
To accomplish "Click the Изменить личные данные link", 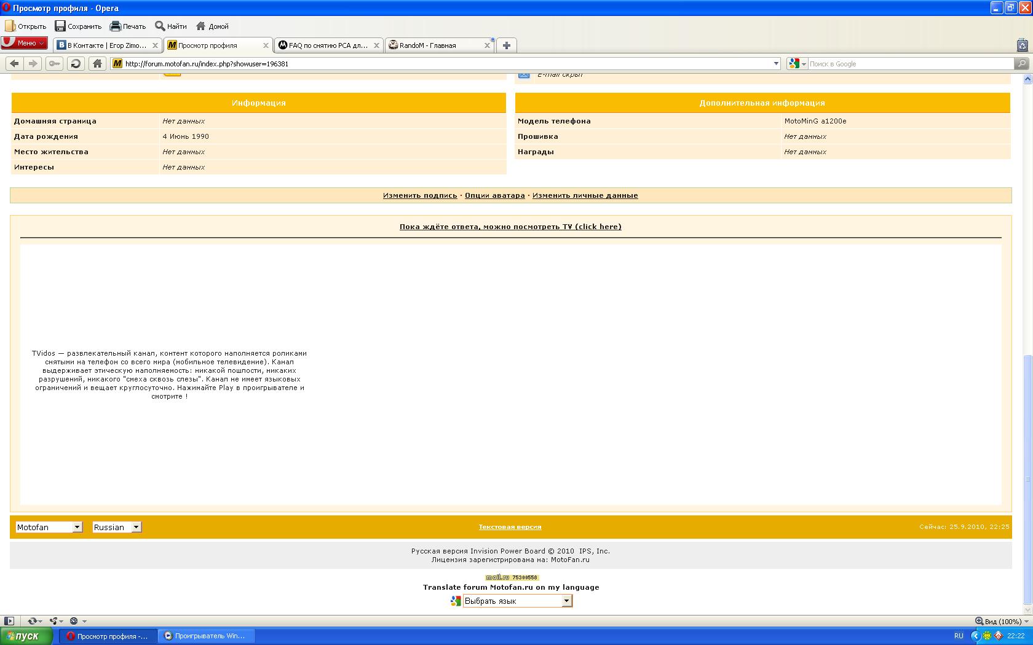I will [x=585, y=195].
